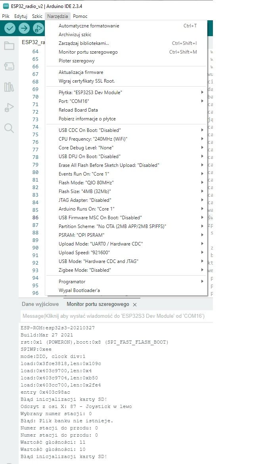Select Archiwizuj szkic
The width and height of the screenshot is (272, 464).
tap(126, 35)
